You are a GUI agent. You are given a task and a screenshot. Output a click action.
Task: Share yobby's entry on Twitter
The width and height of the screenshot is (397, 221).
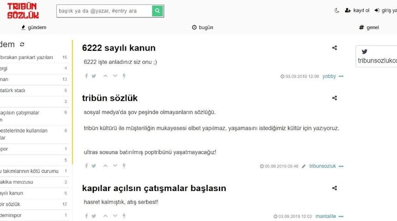pos(94,76)
